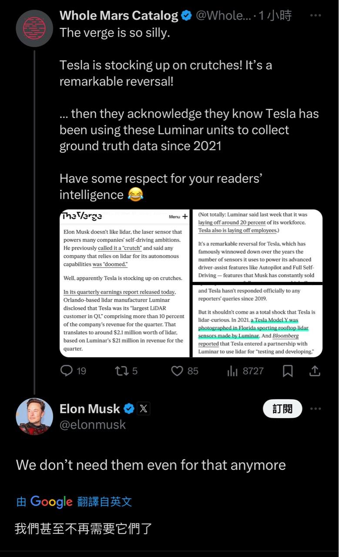Viewport: 339px width, 557px height.
Task: Open more options for Elon Musk tweet
Action: point(316,409)
